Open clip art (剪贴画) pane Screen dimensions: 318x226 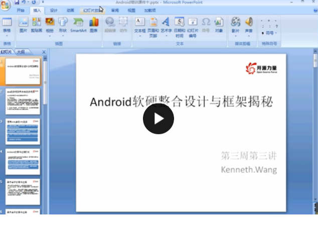[37, 25]
